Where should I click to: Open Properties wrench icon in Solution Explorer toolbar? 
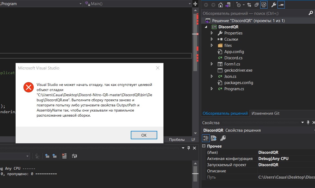274,5
